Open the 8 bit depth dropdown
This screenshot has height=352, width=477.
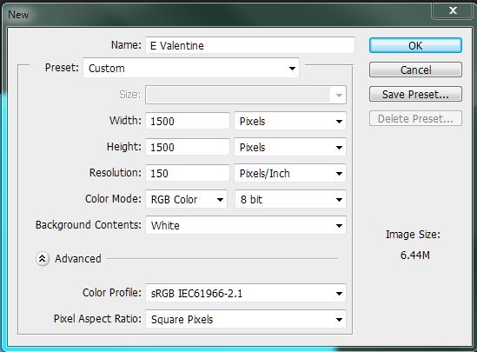point(290,199)
